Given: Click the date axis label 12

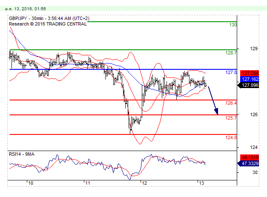Looking at the screenshot, I should point(144,183).
